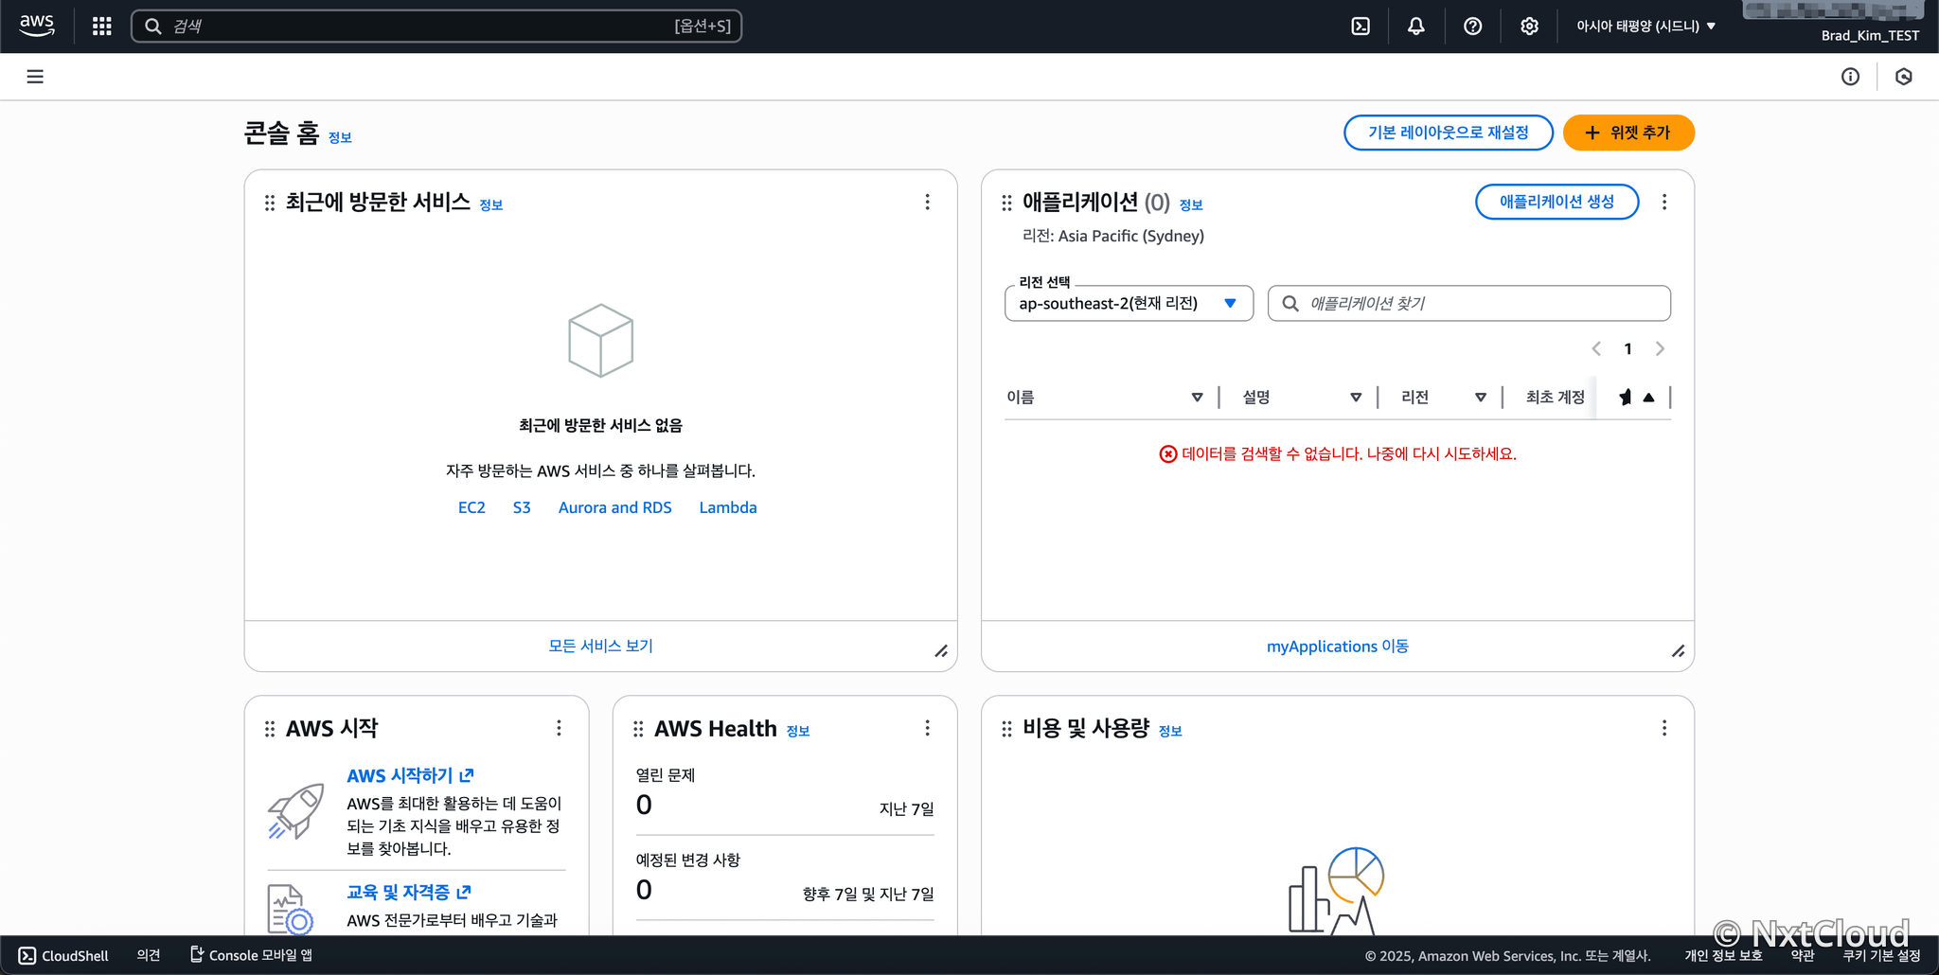1939x975 pixels.
Task: Open the settings gear menu
Action: [1529, 27]
